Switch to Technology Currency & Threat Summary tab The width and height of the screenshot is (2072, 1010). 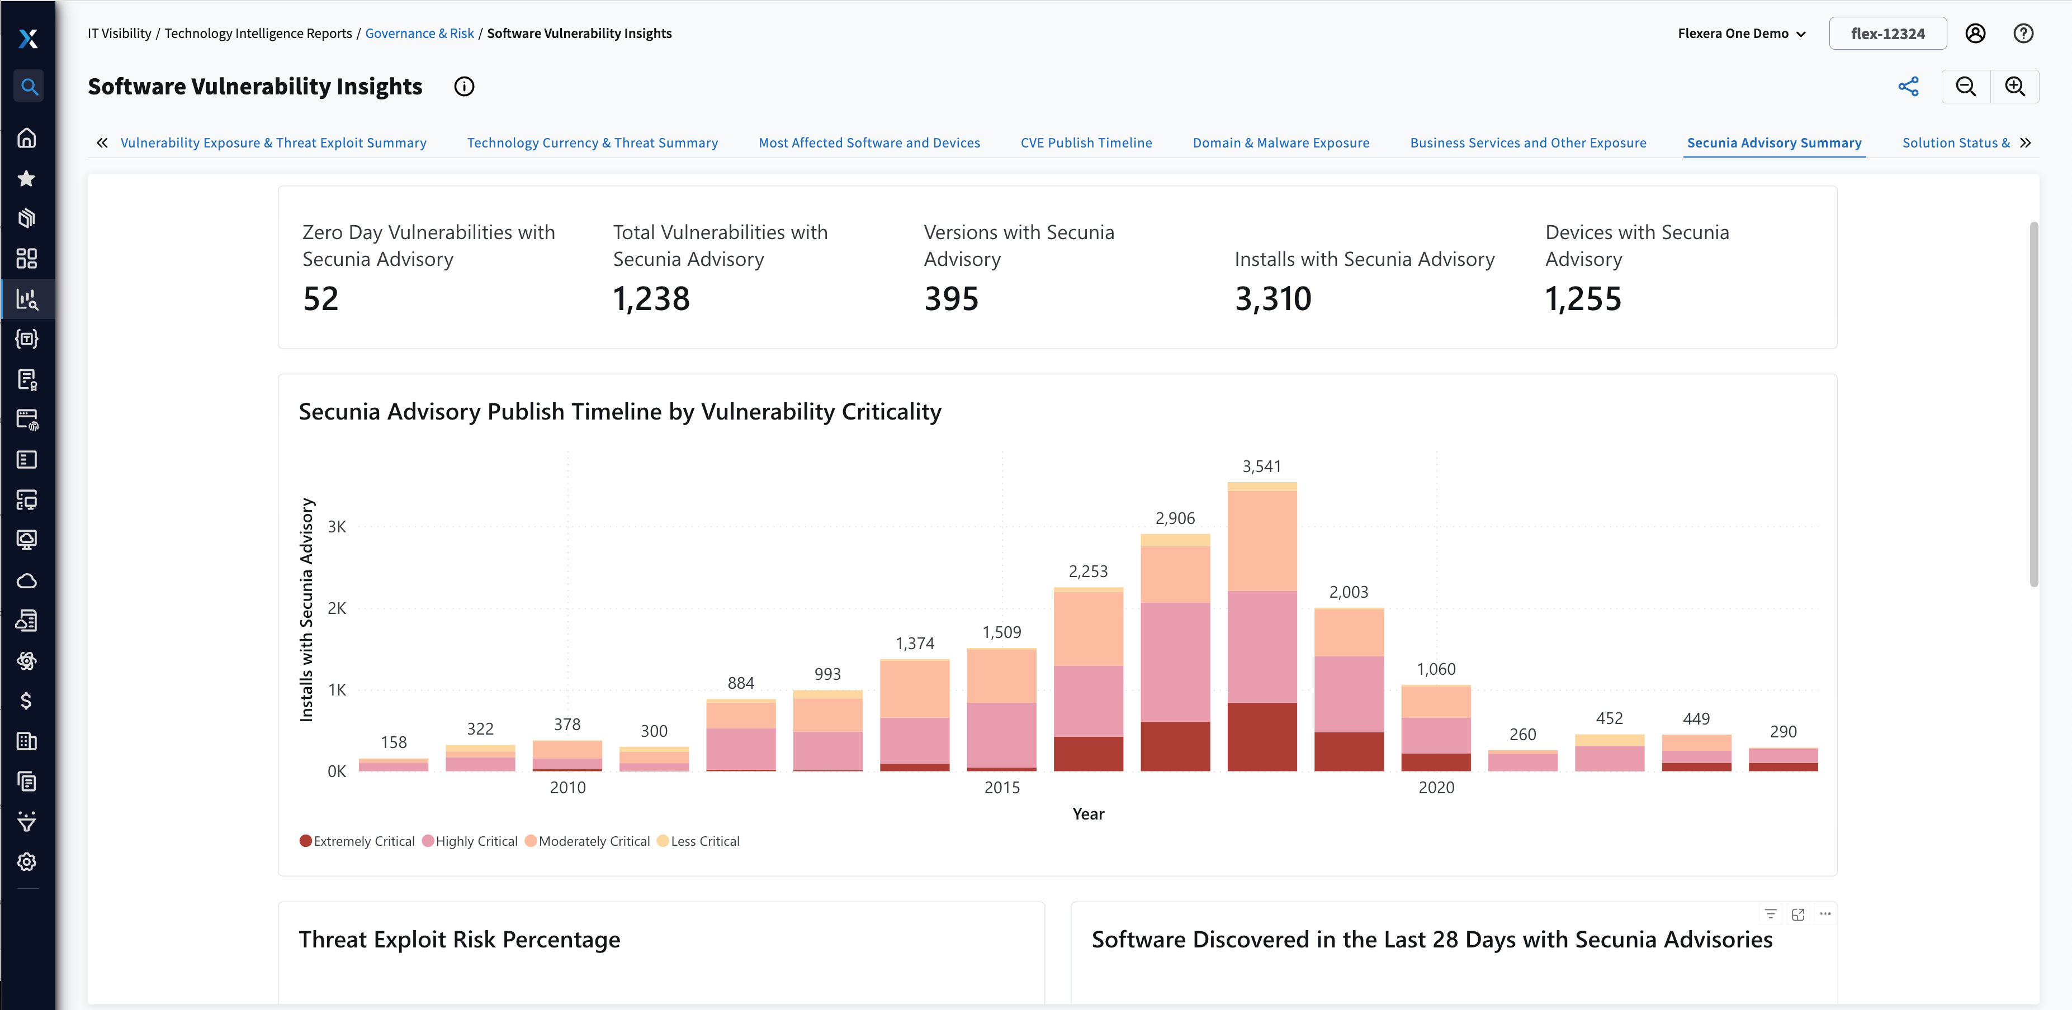[x=593, y=142]
